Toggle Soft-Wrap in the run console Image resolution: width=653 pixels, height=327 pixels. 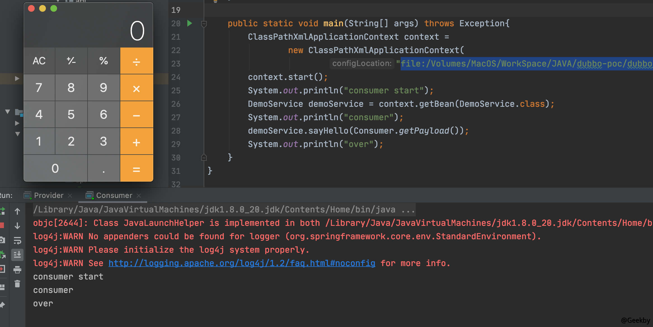coord(17,240)
